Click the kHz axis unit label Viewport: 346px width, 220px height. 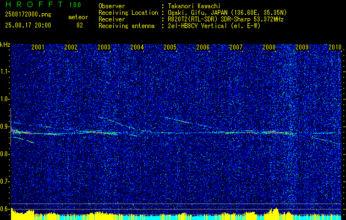coord(5,45)
